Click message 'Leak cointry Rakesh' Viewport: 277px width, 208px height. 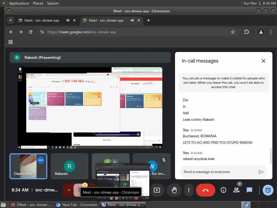(198, 119)
